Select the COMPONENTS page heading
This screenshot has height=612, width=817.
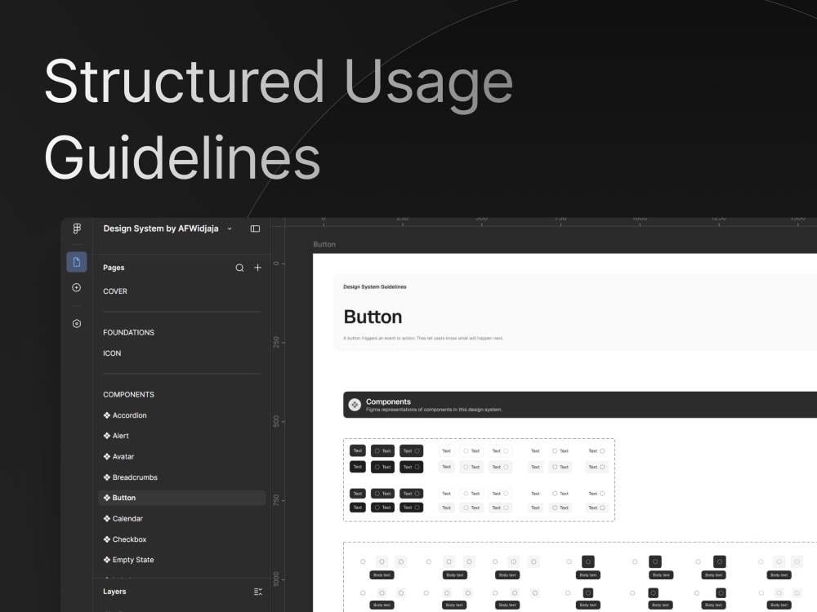tap(129, 394)
